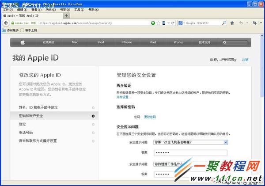Open the 文件 menu
The width and height of the screenshot is (265, 186).
pyautogui.click(x=8, y=10)
